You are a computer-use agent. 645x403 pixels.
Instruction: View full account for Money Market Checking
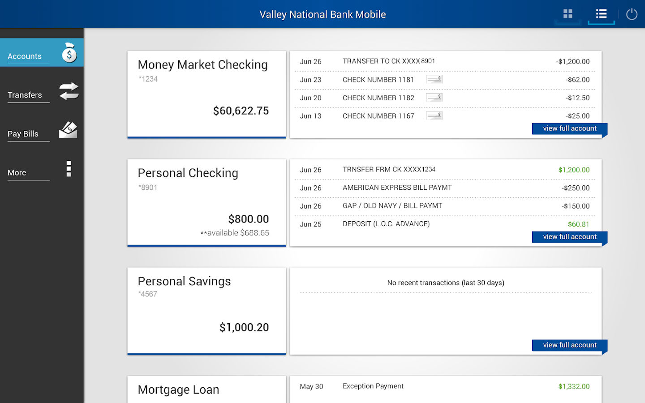click(569, 129)
